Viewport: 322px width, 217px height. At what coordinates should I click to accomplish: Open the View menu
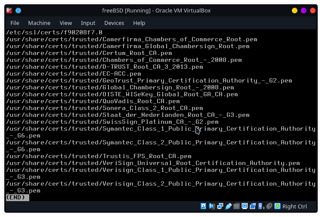pos(66,23)
